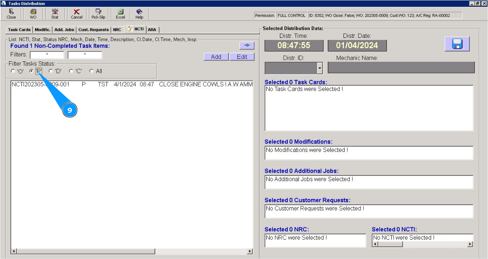Select the 'P' status radio button
Image resolution: width=488 pixels, height=259 pixels.
click(31, 71)
